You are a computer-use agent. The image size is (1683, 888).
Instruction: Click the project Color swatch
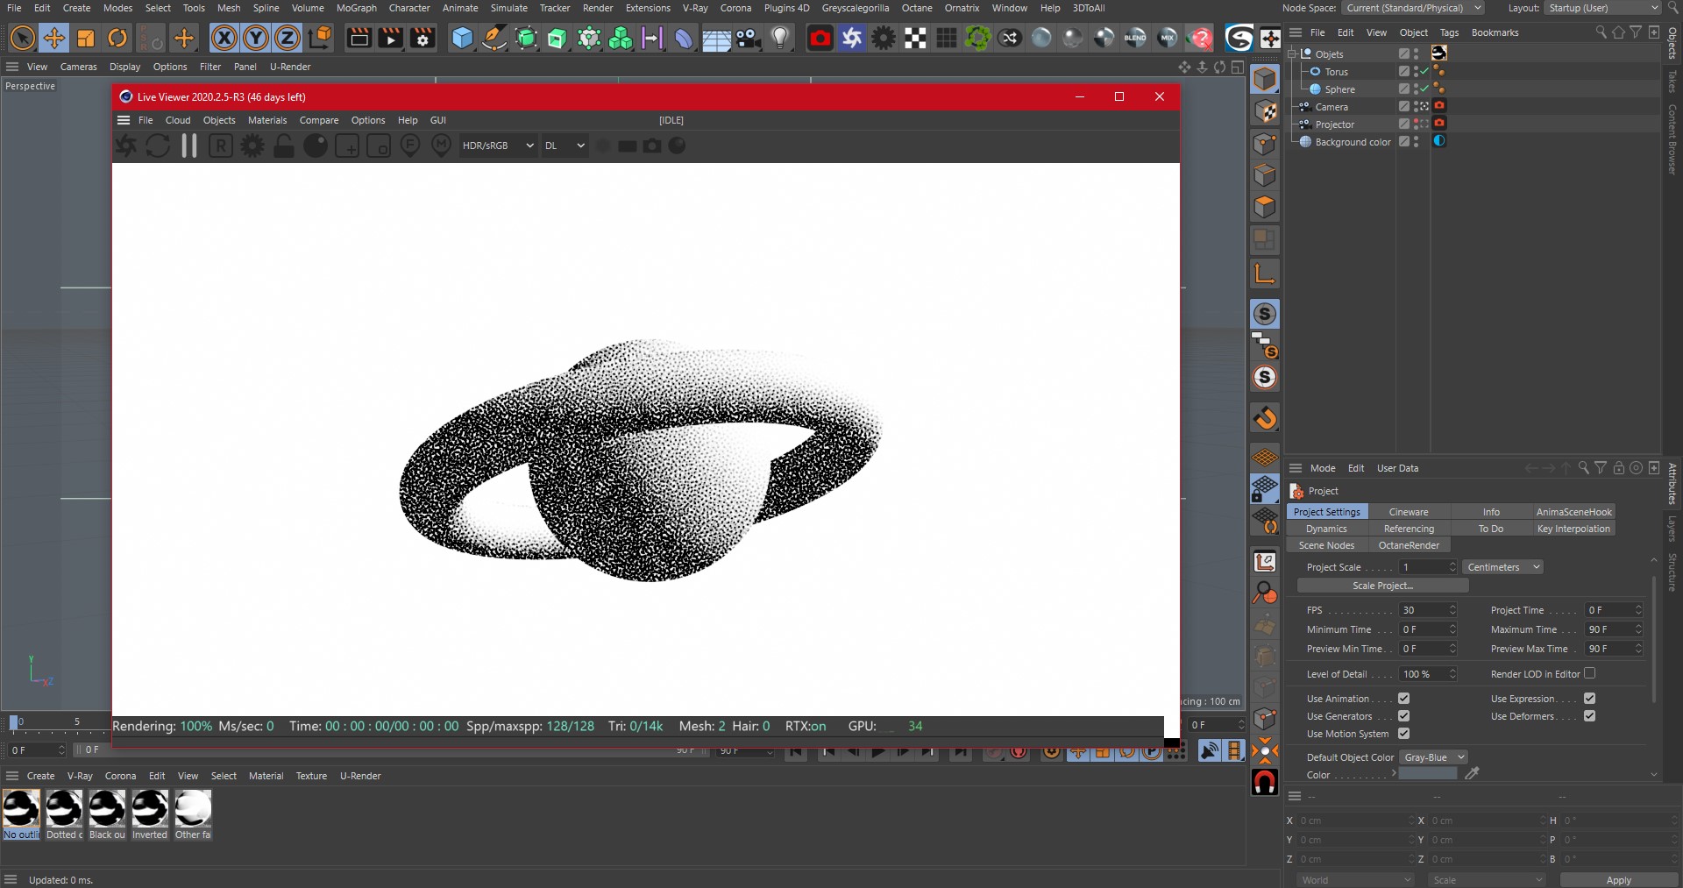pos(1427,774)
